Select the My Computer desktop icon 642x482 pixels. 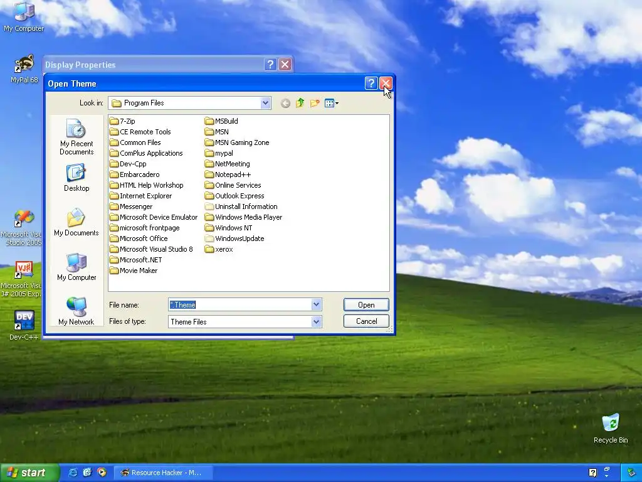point(24,17)
